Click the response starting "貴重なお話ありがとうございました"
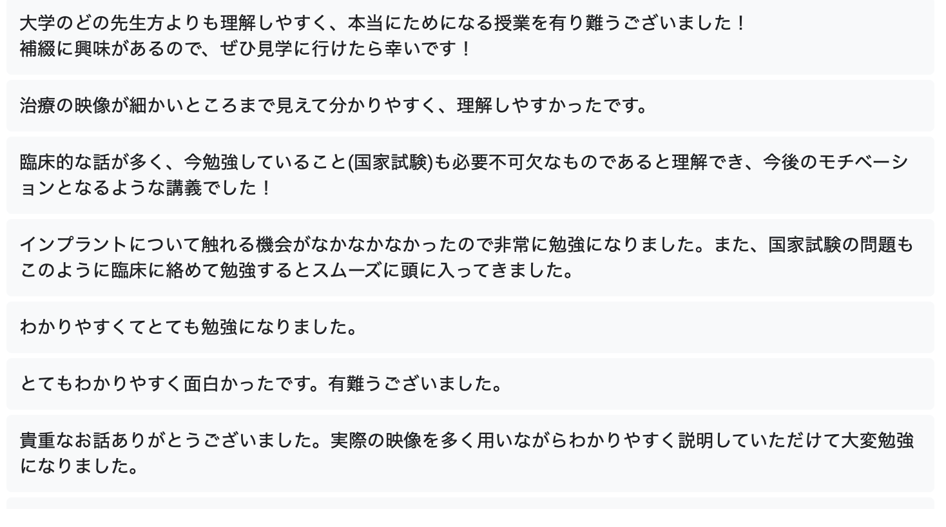The width and height of the screenshot is (946, 527). [470, 454]
